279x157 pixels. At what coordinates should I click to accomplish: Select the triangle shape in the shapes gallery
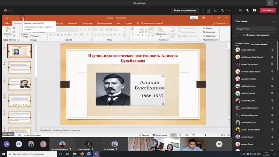click(133, 32)
